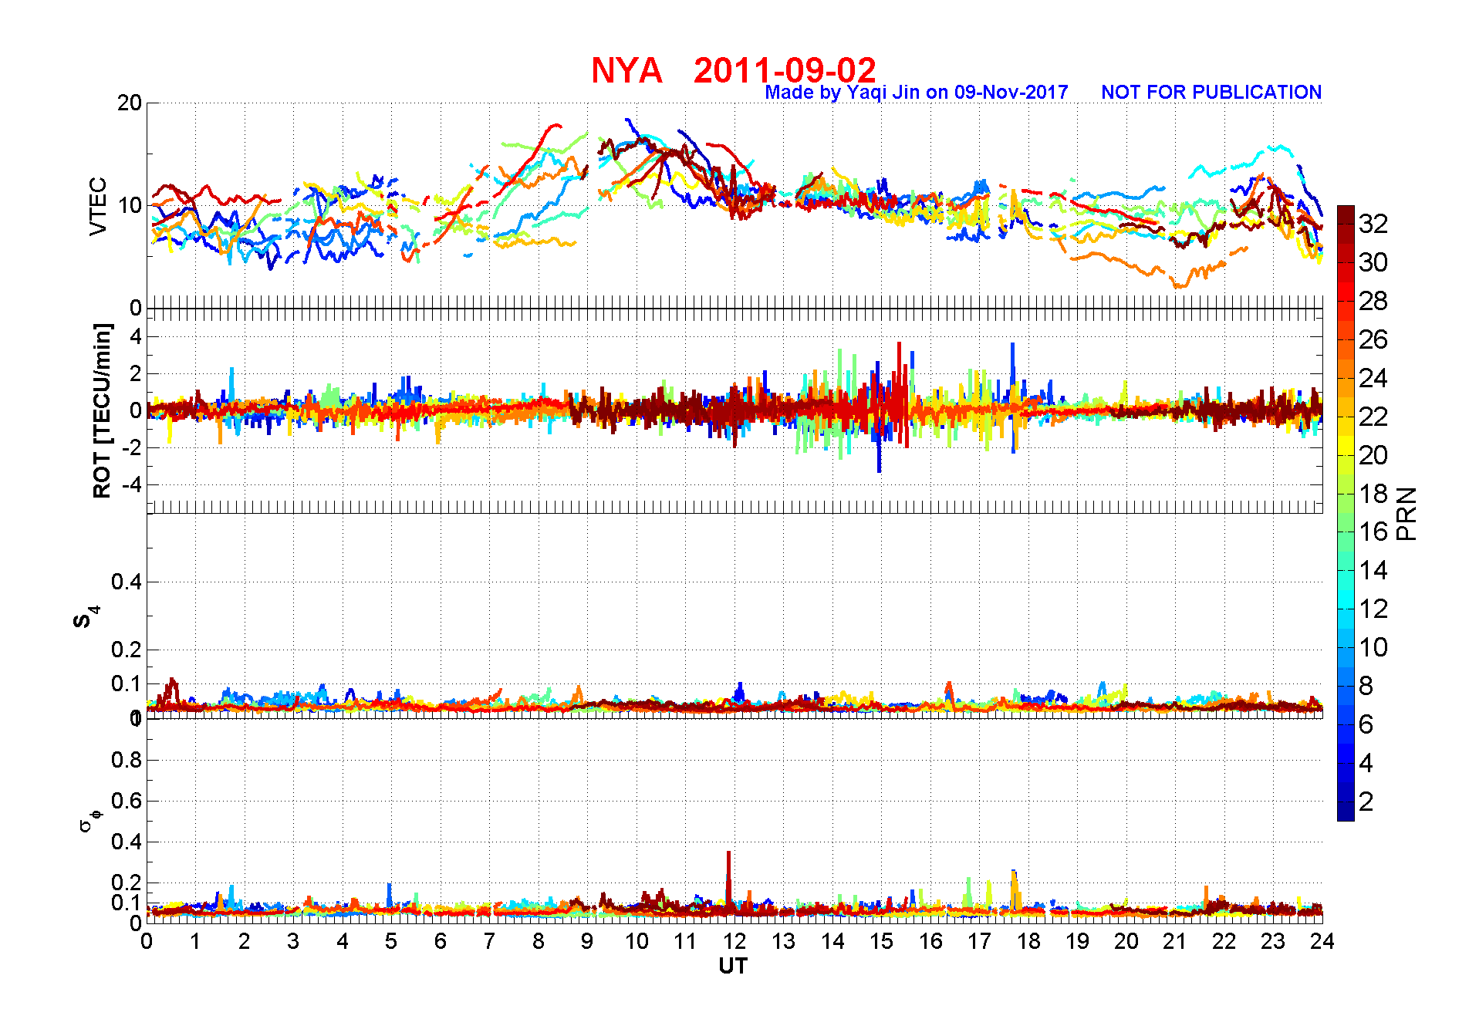Click colorbar tick label 2

pyautogui.click(x=1366, y=802)
